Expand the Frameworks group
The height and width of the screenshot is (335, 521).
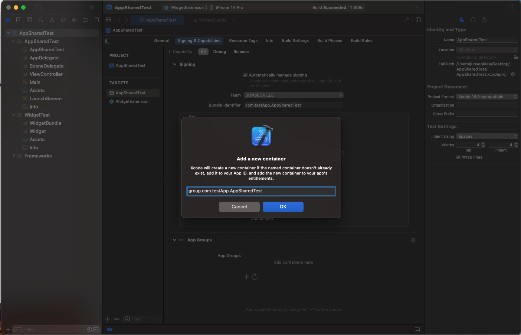coord(14,156)
